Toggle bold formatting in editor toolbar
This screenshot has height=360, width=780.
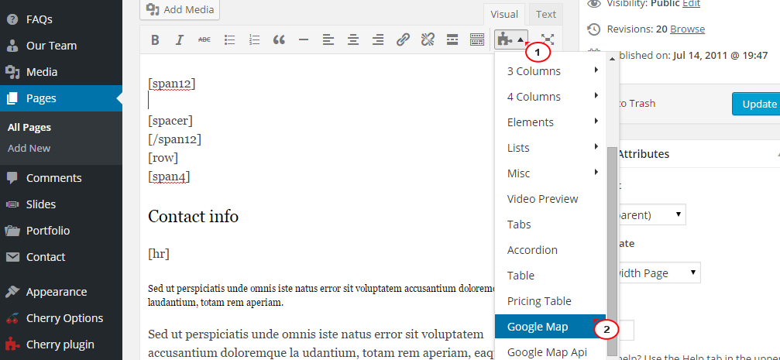tap(155, 39)
